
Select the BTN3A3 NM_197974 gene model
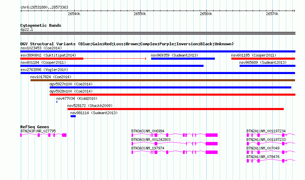tap(174, 152)
